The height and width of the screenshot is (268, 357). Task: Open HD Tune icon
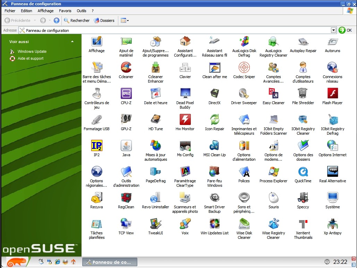pyautogui.click(x=155, y=119)
